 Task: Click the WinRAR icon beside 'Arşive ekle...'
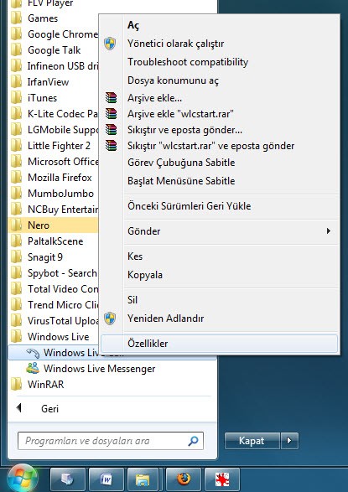(x=111, y=98)
